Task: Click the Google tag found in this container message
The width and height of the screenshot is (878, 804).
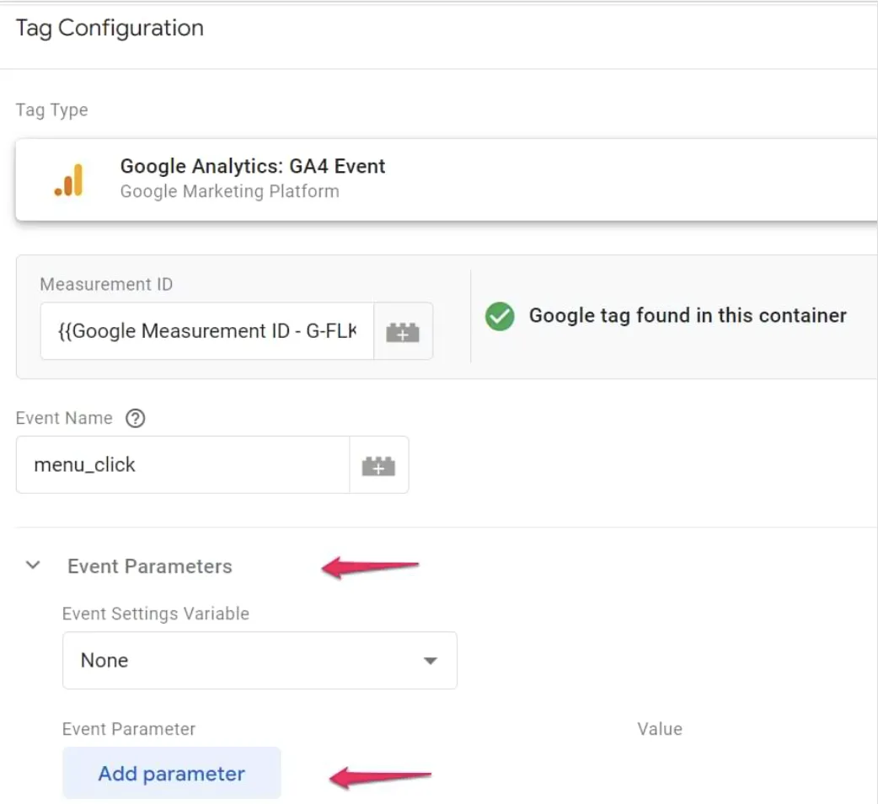Action: pos(688,316)
